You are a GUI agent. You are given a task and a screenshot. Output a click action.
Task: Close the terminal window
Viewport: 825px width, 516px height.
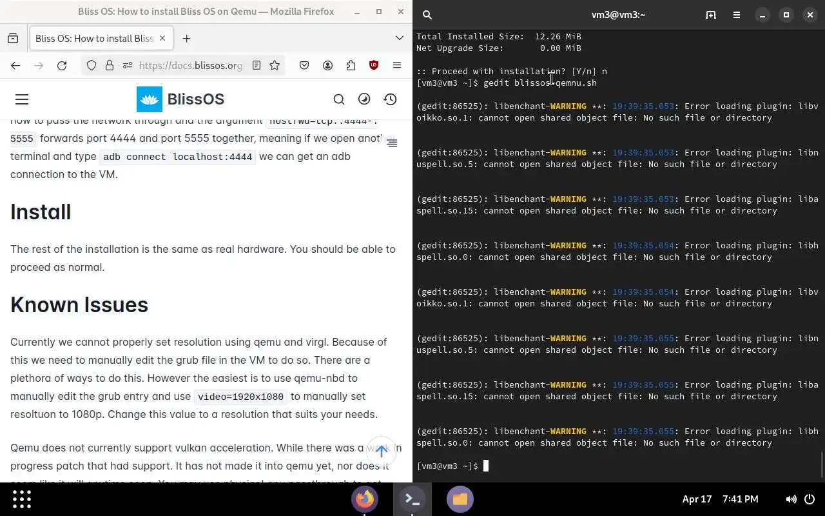click(810, 15)
